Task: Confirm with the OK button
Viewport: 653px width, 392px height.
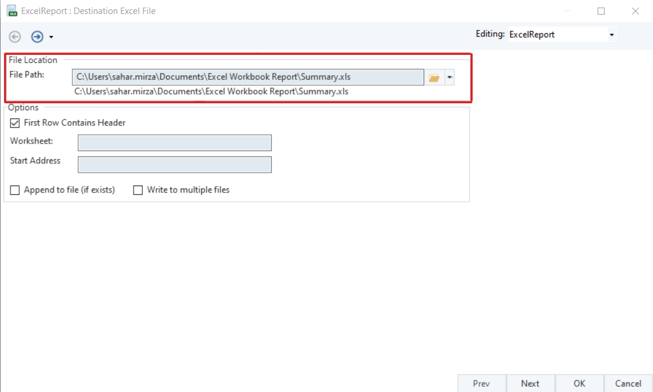Action: point(579,383)
